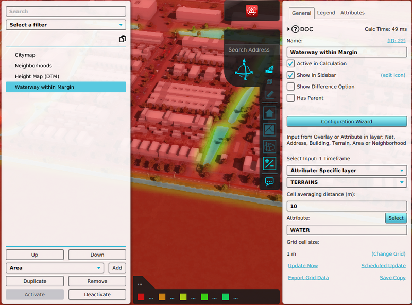Disable Show in Sidebar

[x=291, y=75]
